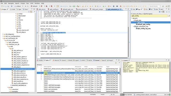Click the New file toolbar icon
171x96 pixels.
click(2, 6)
